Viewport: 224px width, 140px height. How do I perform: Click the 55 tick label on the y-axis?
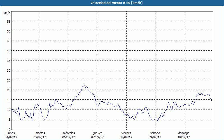point(8,21)
